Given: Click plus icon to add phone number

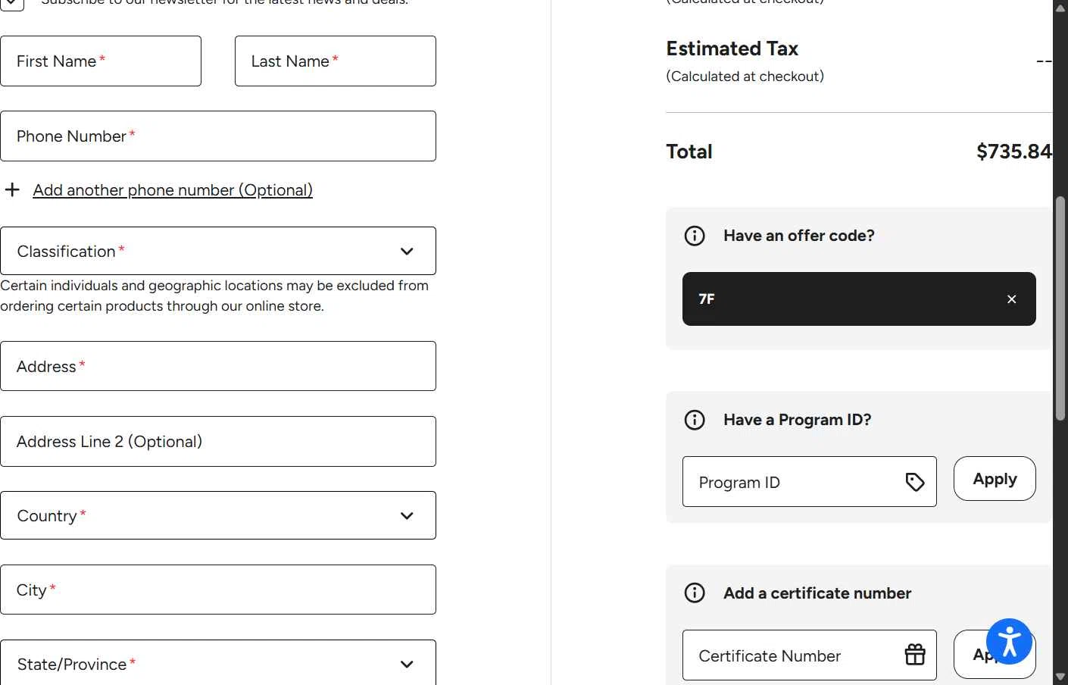Looking at the screenshot, I should coord(12,189).
